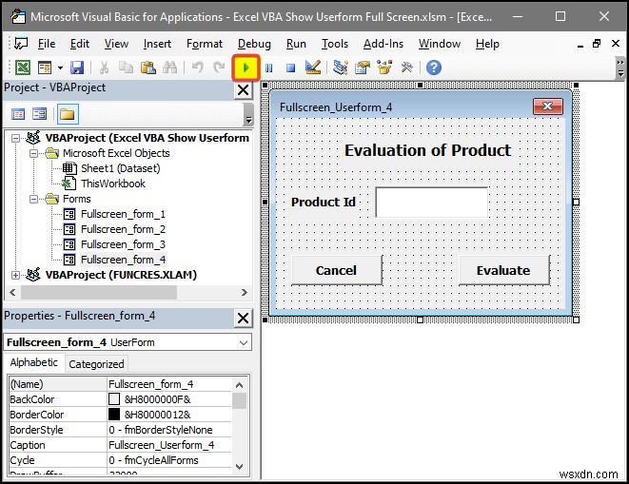Image resolution: width=629 pixels, height=484 pixels.
Task: Open the View menu
Action: tap(116, 44)
